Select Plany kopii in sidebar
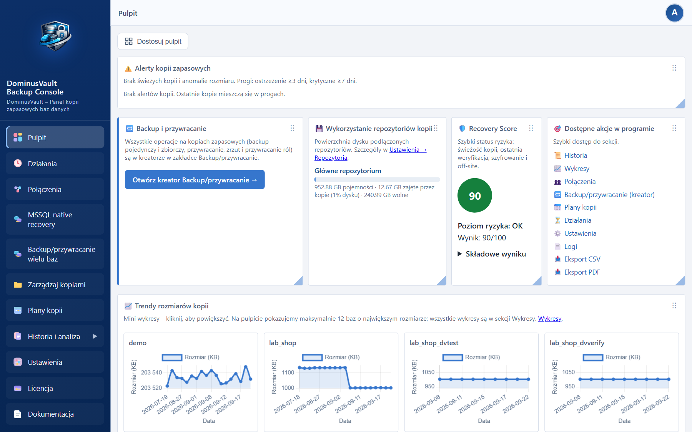This screenshot has width=692, height=432. (55, 310)
